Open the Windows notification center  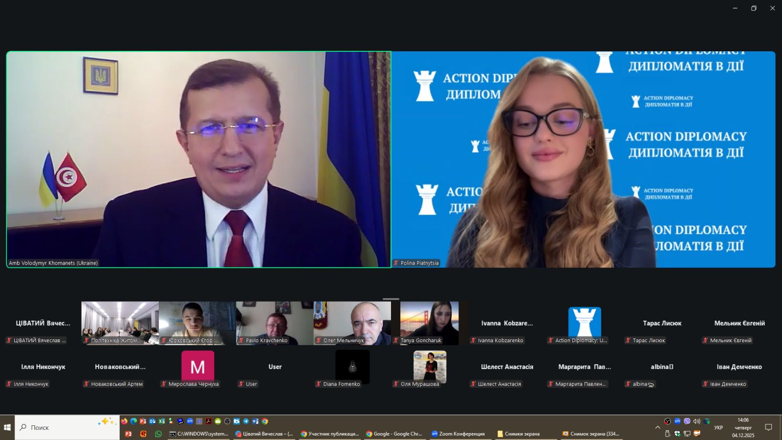point(768,427)
